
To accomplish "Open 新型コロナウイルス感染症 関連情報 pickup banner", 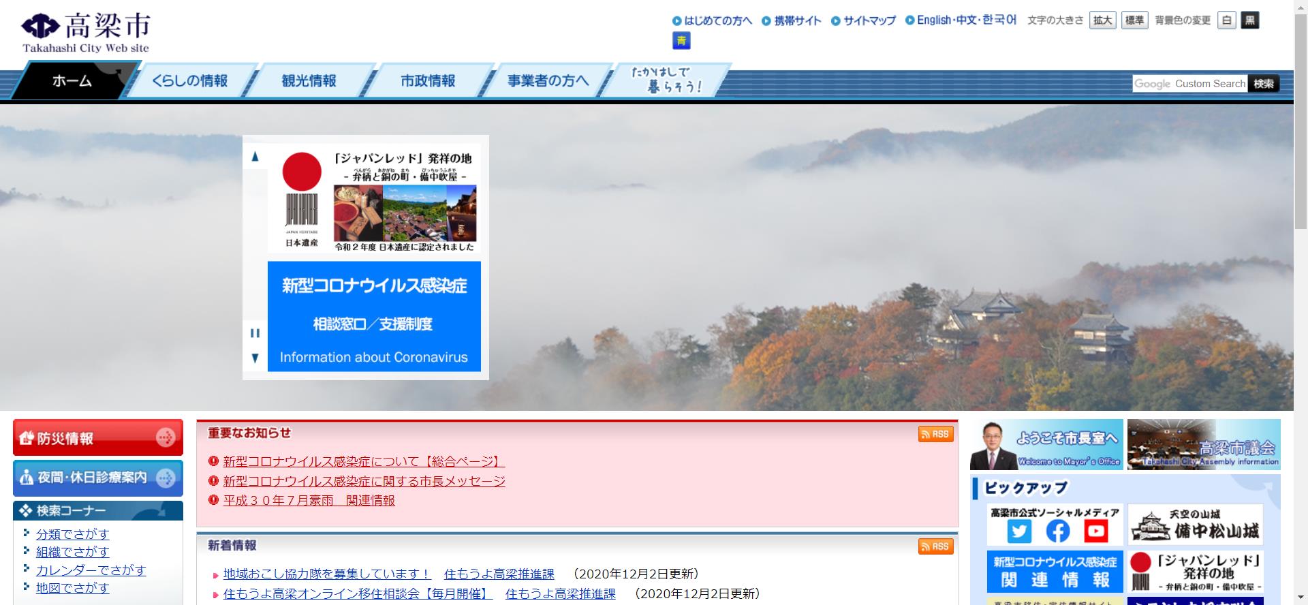I will (1055, 571).
